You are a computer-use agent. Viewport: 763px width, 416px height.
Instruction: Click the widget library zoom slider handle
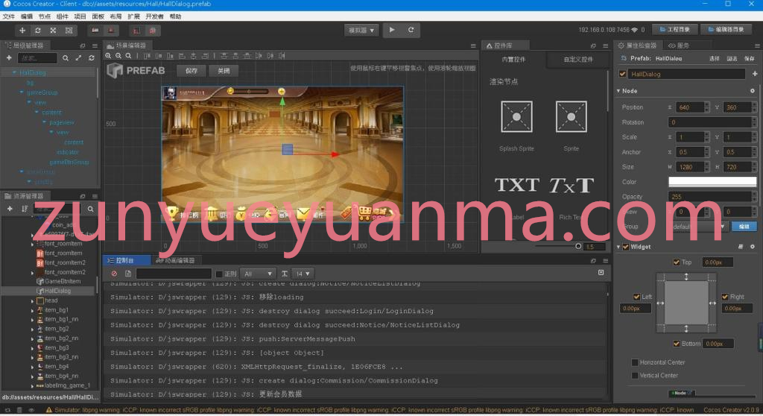pos(578,247)
